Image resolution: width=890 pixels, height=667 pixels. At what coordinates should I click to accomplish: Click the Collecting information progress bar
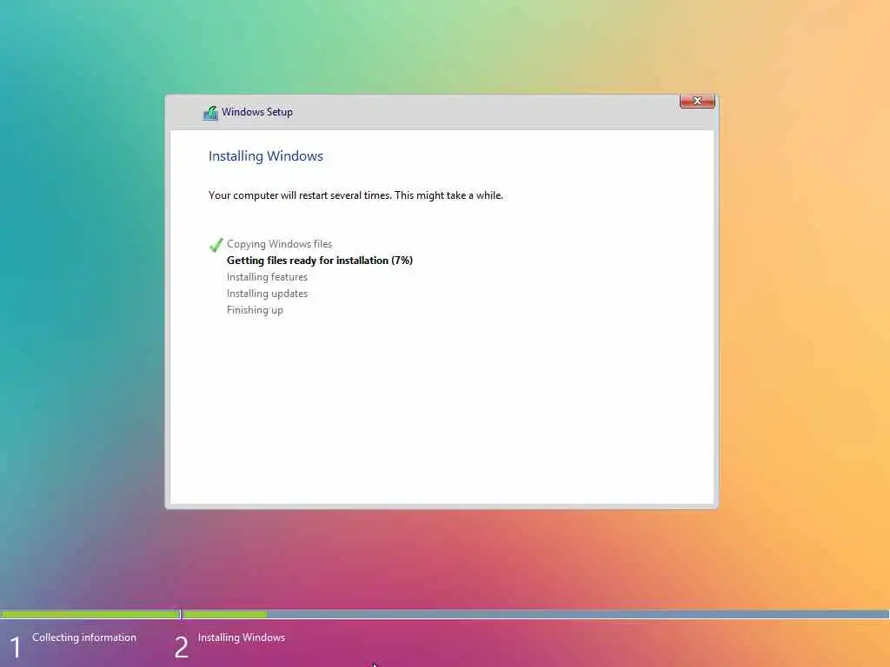(x=90, y=614)
